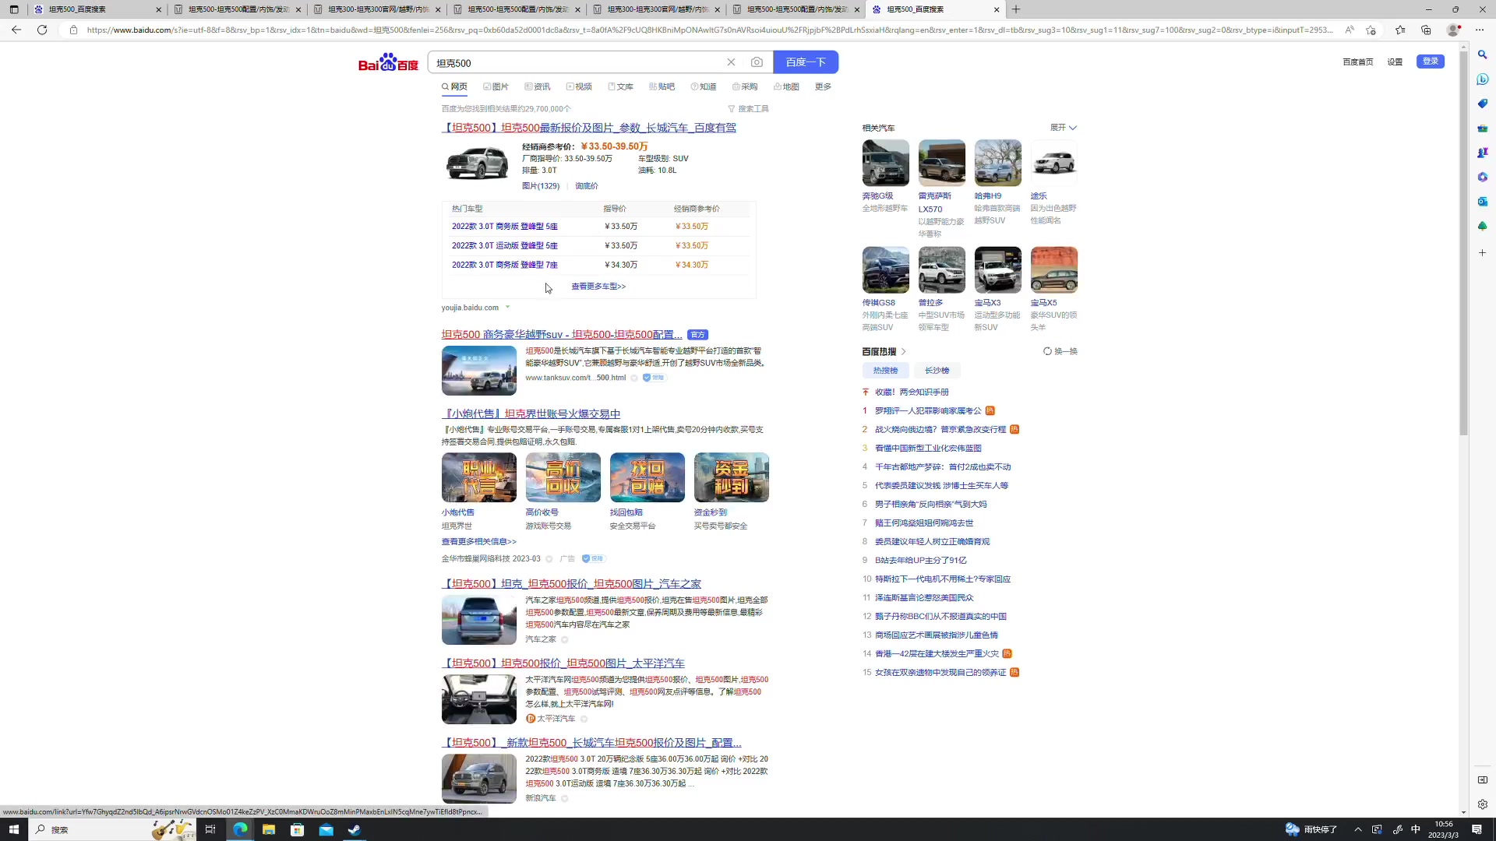Open browser settings and more menu
The width and height of the screenshot is (1496, 841).
click(1480, 30)
